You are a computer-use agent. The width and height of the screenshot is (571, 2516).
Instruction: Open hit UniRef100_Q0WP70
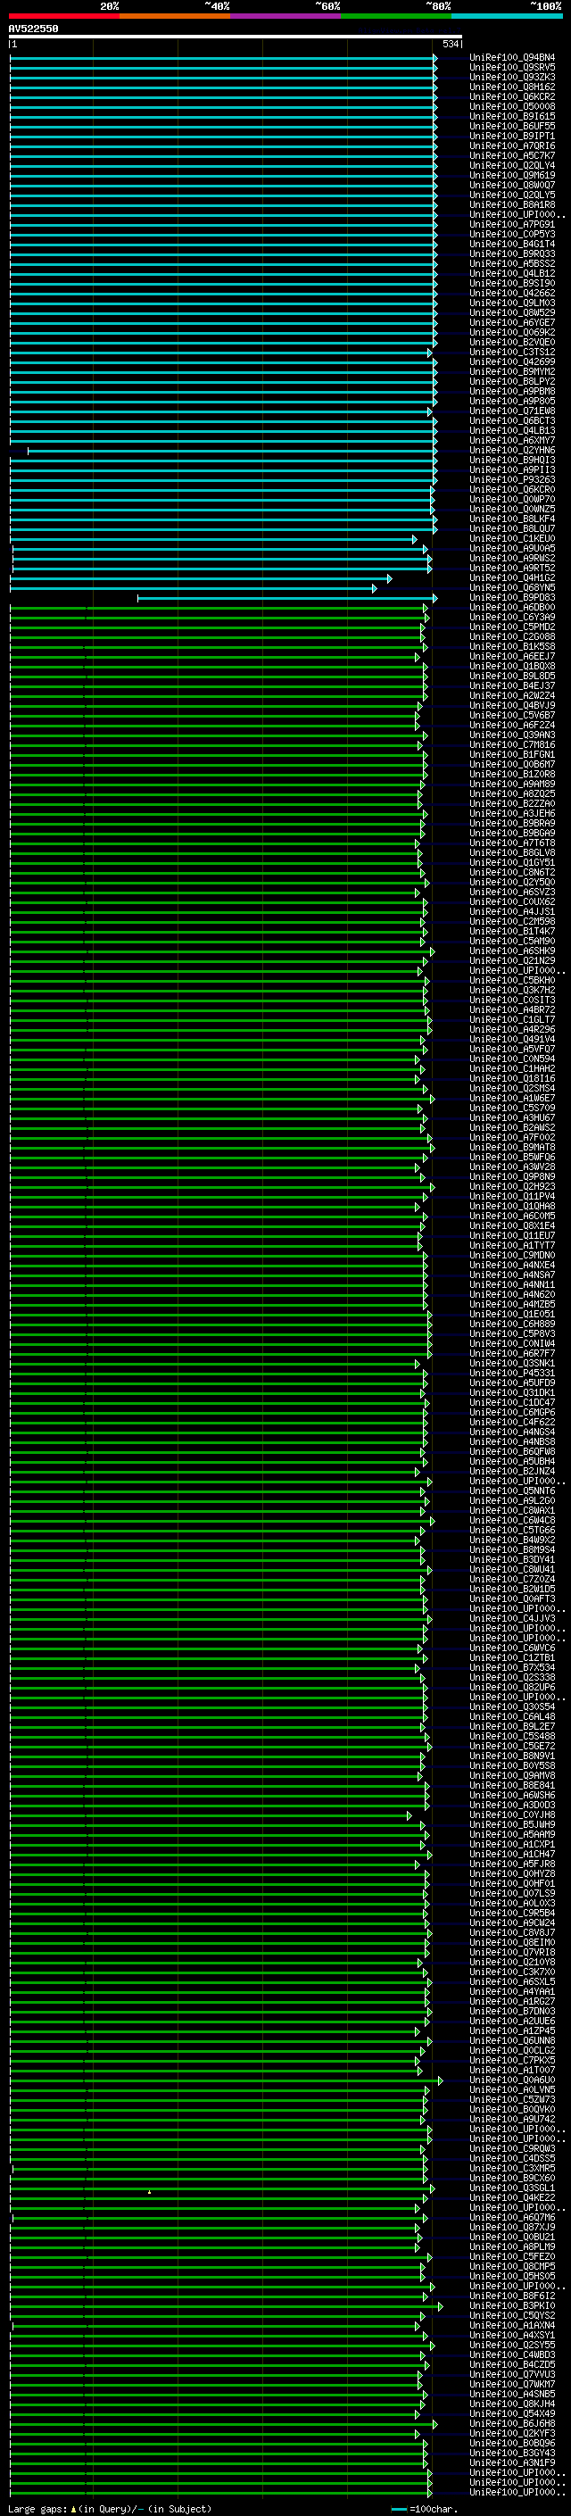tap(512, 499)
